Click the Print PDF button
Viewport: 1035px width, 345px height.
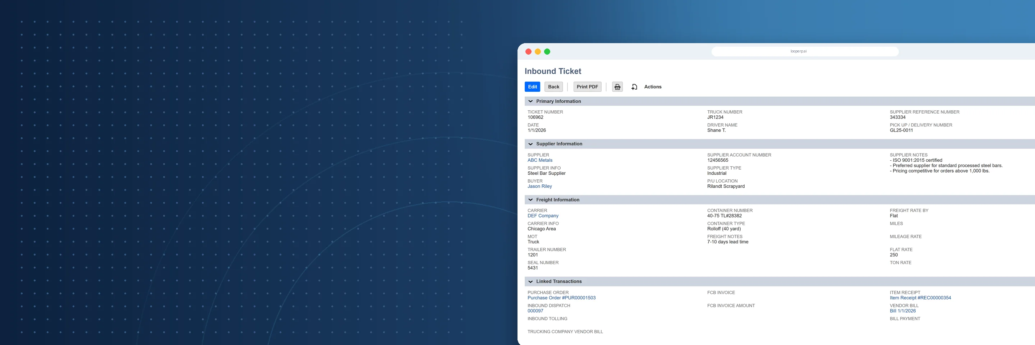tap(587, 87)
